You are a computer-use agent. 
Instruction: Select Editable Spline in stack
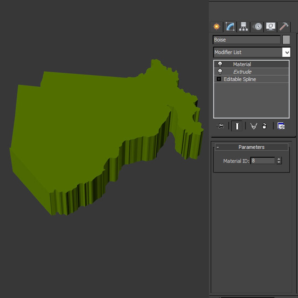[x=251, y=79]
